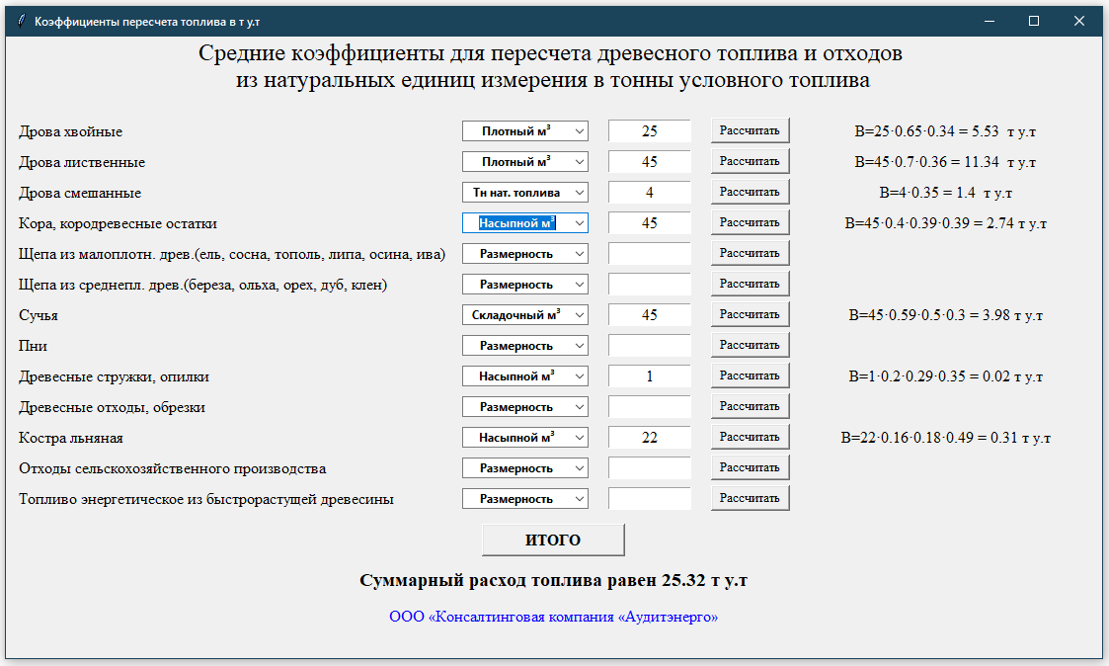Focus quantity field for Топливо энергетическое row
This screenshot has height=666, width=1109.
click(649, 499)
